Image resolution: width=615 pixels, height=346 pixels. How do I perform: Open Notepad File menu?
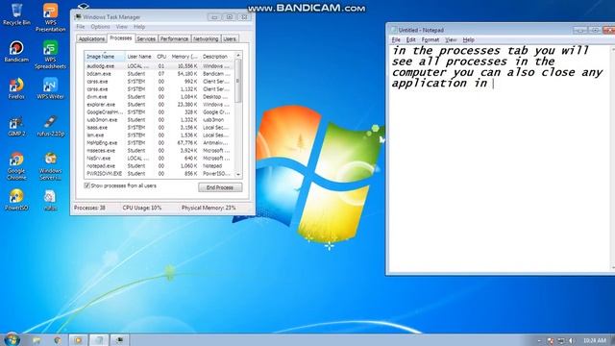tap(396, 39)
